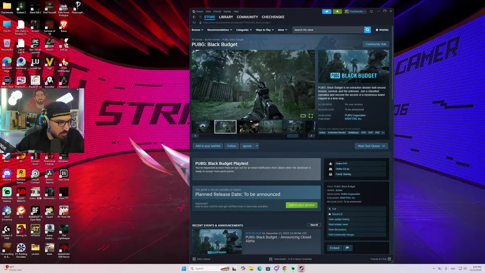Click View All events button
The width and height of the screenshot is (485, 273).
coord(314,225)
